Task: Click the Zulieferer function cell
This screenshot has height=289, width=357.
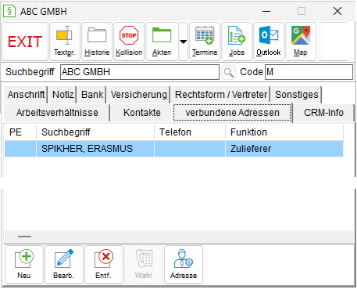Action: pyautogui.click(x=284, y=149)
